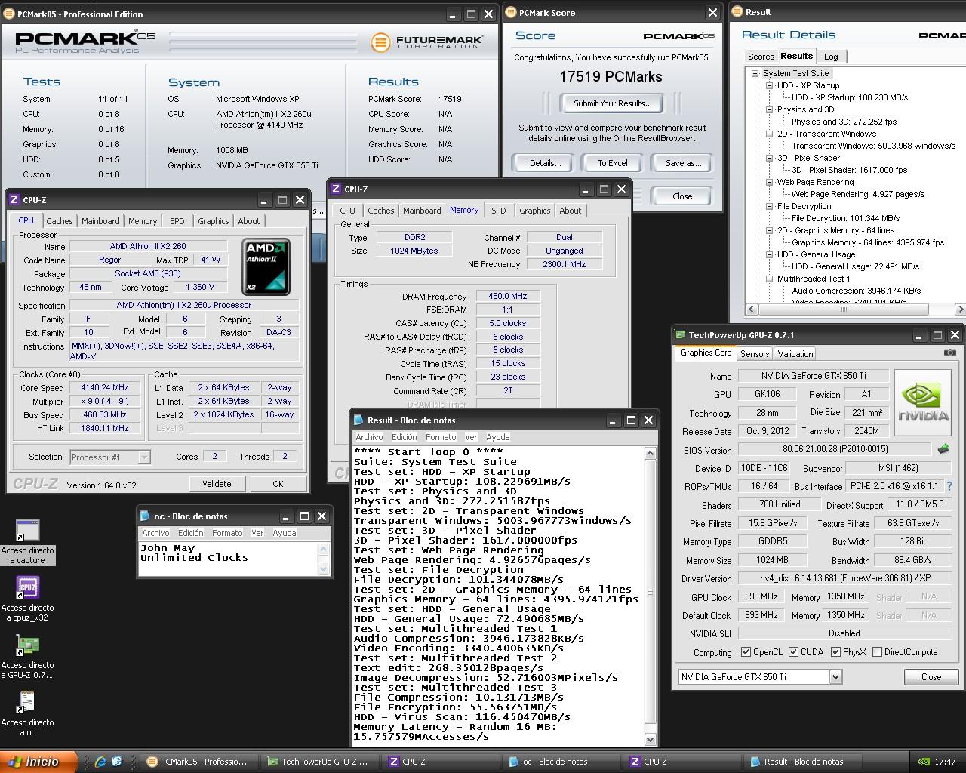Collapse the HDD - XP Startup node
Image resolution: width=966 pixels, height=773 pixels.
pos(769,85)
